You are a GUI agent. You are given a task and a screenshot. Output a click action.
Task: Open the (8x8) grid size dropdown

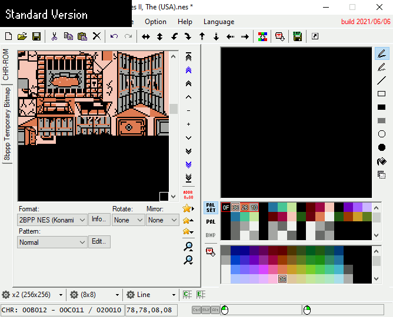click(95, 295)
